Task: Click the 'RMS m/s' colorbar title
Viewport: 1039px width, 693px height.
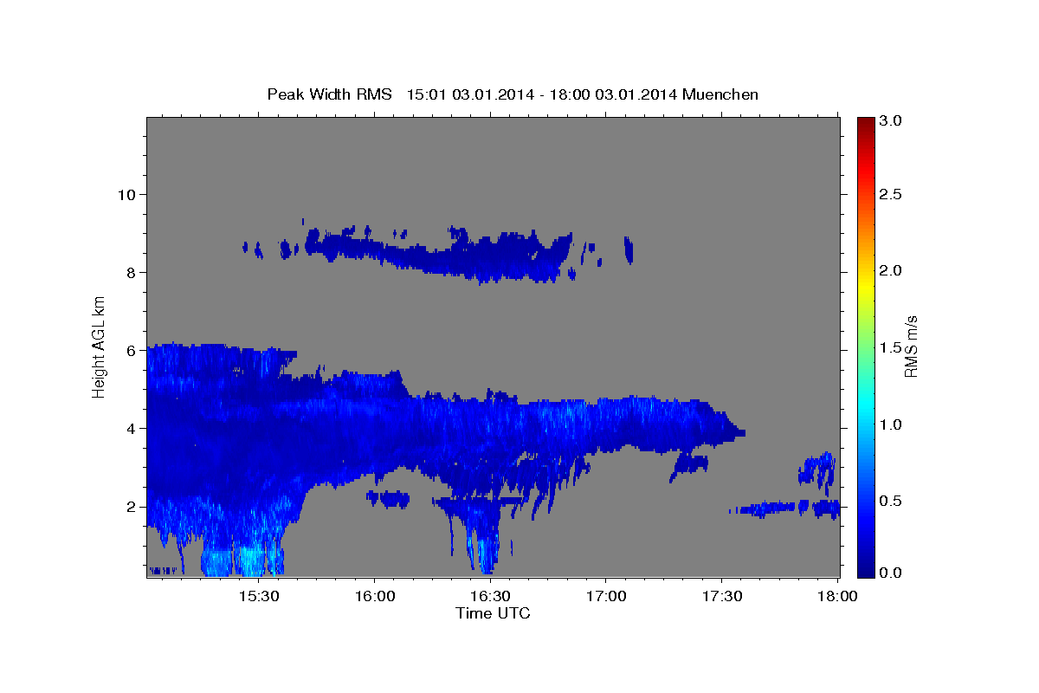Action: click(x=911, y=346)
